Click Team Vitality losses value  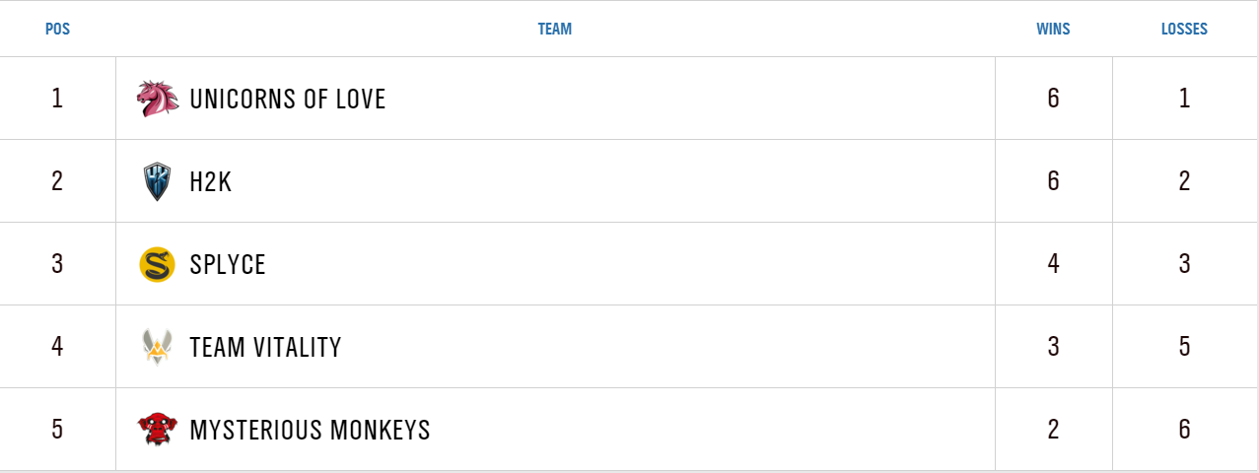1184,347
